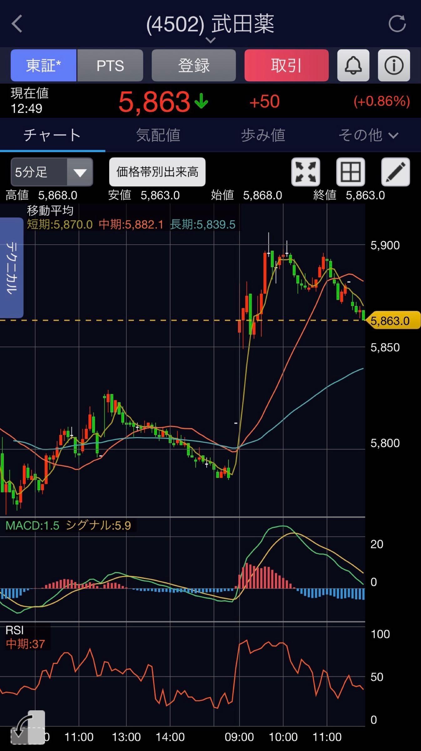The image size is (421, 751).
Task: Tap the current price 5,863
Action: 154,101
